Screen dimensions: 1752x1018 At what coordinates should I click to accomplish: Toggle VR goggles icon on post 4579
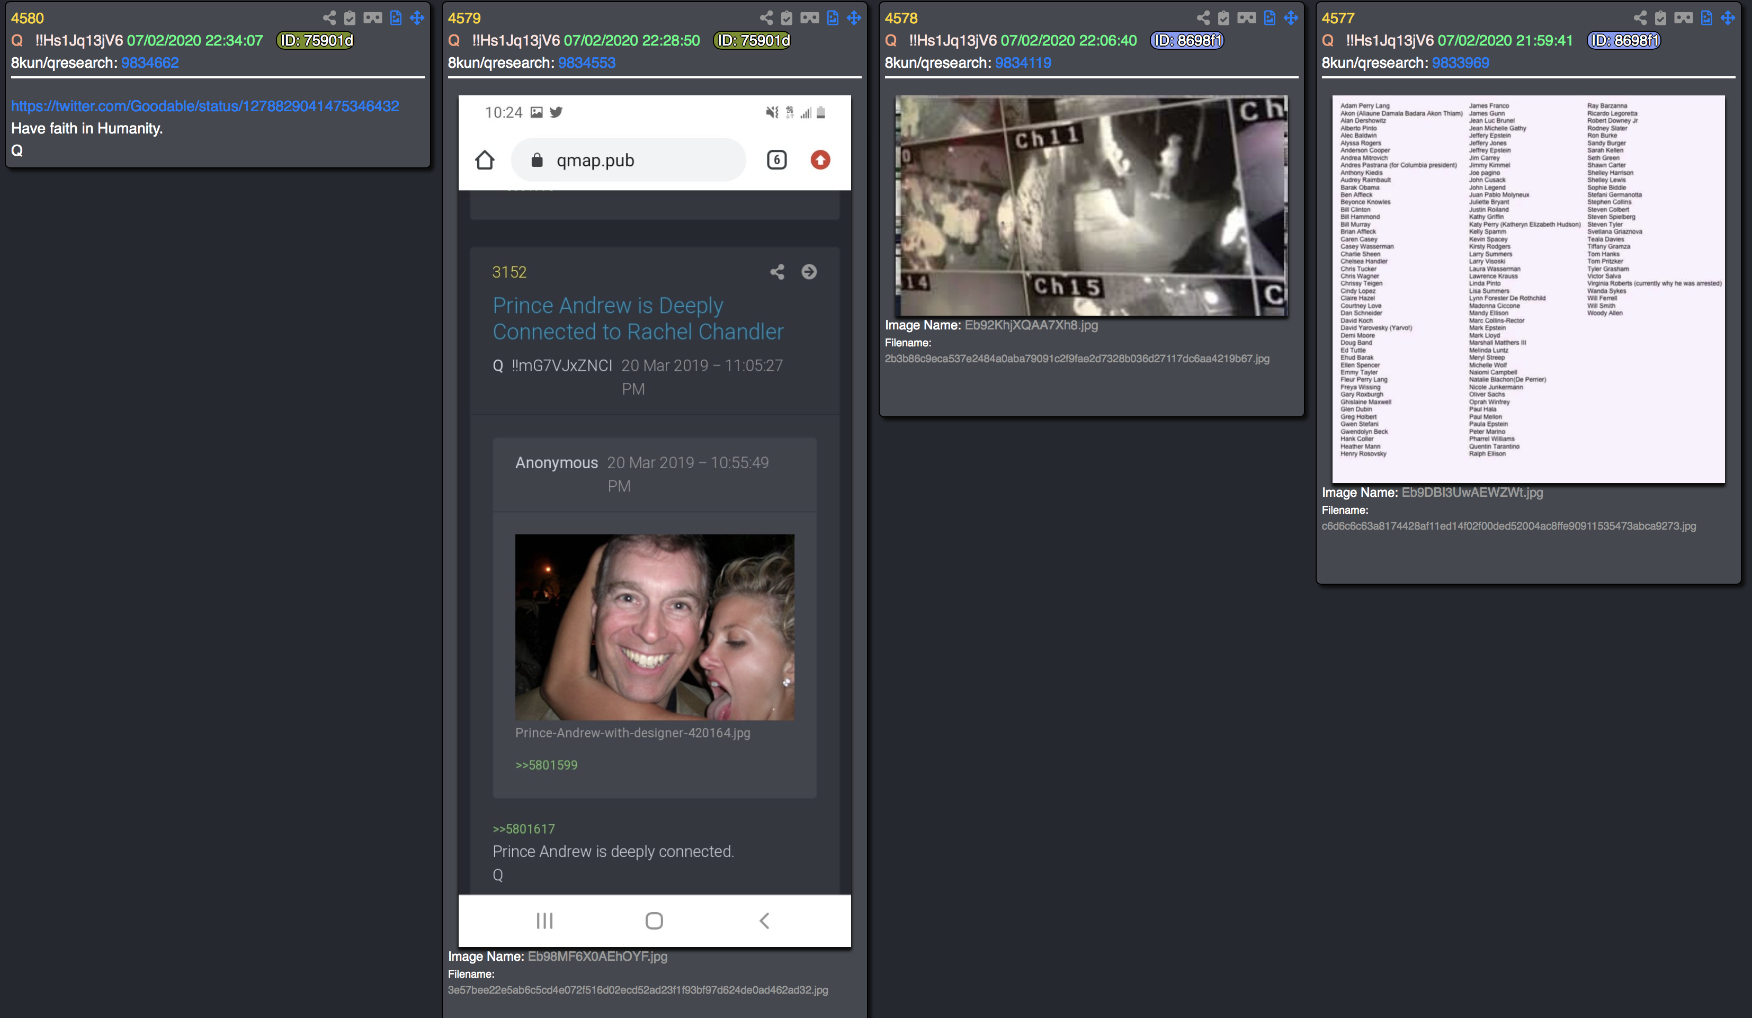(x=809, y=18)
